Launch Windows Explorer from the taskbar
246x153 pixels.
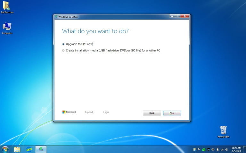point(17,149)
